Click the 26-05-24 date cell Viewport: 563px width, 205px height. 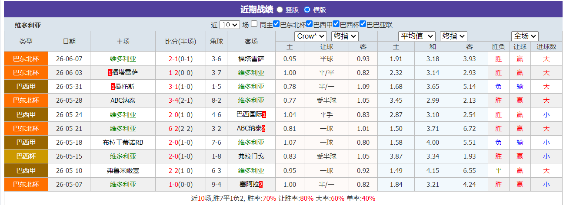69,114
